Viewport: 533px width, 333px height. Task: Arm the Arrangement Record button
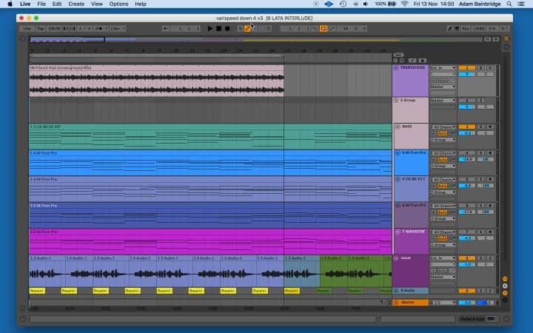[x=227, y=29]
